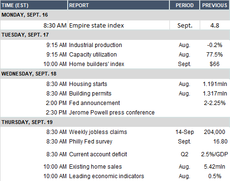Click the 8:30 AM time for Philly Fed survey
This screenshot has height=181, width=230.
coord(56,142)
